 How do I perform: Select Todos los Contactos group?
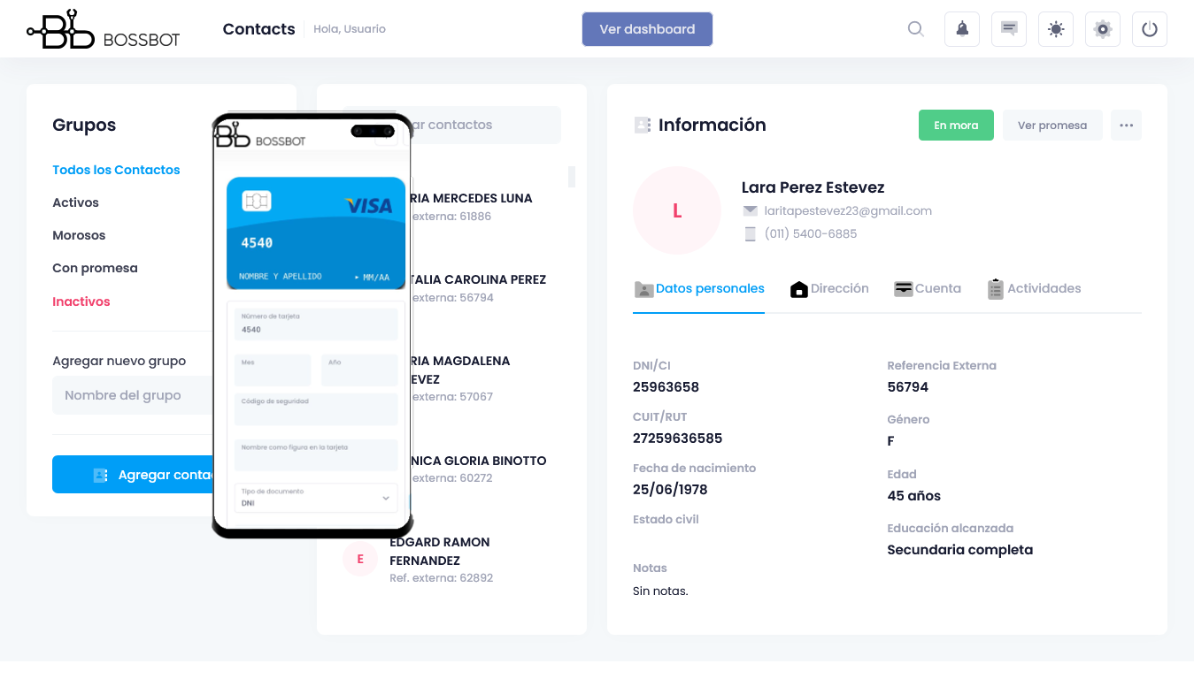(116, 170)
